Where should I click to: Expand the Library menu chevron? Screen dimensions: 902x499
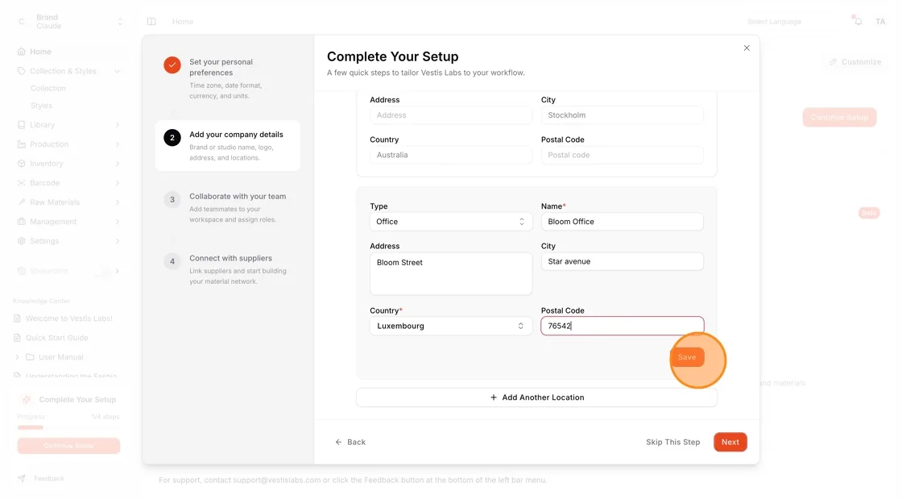pyautogui.click(x=118, y=125)
